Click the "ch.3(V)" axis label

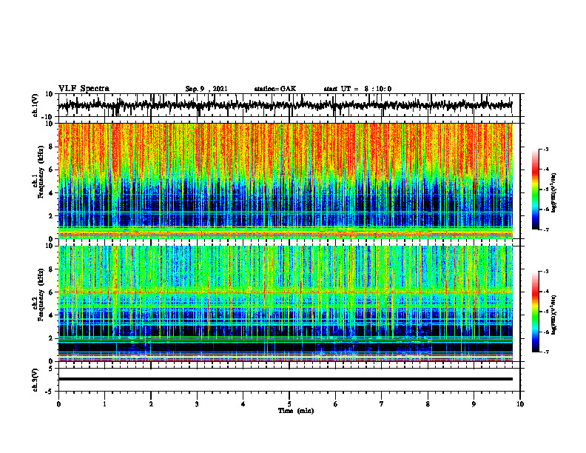pyautogui.click(x=35, y=380)
